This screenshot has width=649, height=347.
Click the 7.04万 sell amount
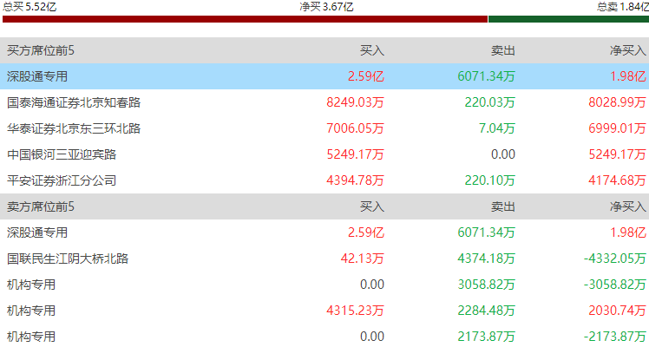pyautogui.click(x=496, y=128)
